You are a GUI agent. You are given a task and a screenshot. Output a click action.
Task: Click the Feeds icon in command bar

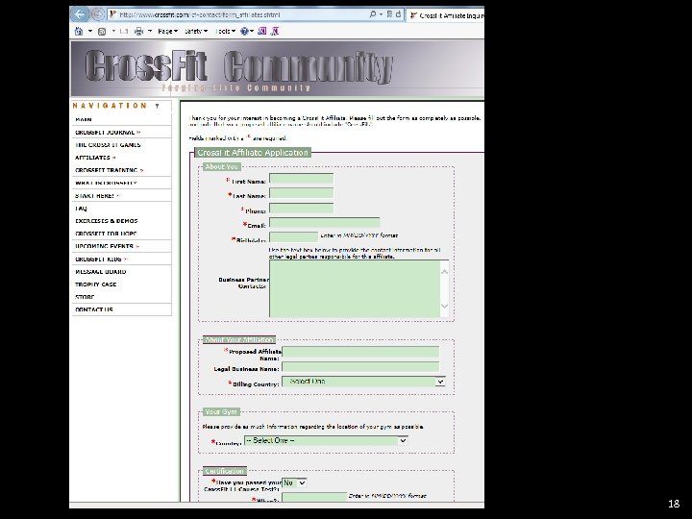click(x=102, y=32)
